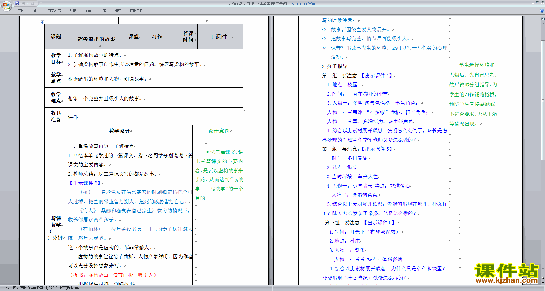Open the 视图 ribbon tab
Viewport: 545px width, 291px height.
tap(118, 11)
